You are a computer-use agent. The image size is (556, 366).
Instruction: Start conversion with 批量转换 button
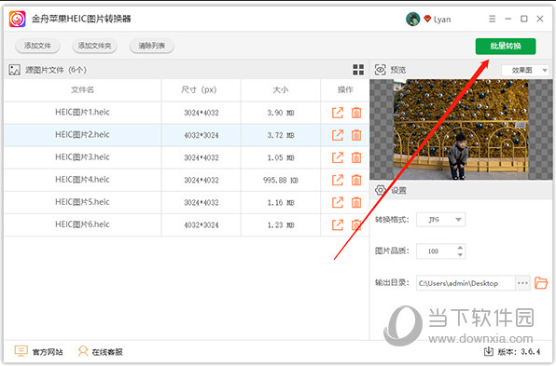click(506, 46)
